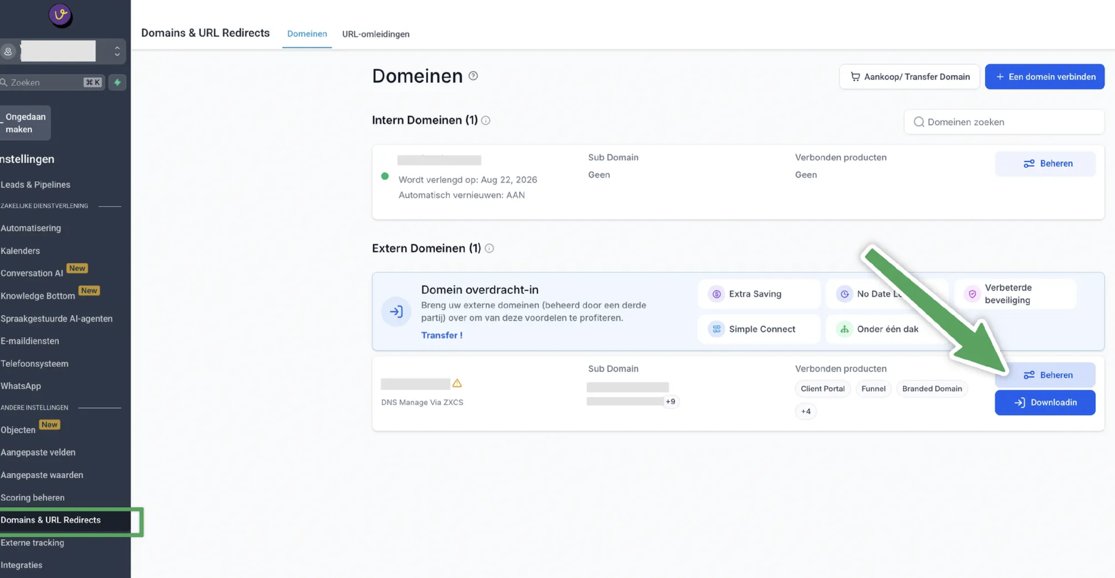Click the warning triangle on external domain

pyautogui.click(x=457, y=383)
